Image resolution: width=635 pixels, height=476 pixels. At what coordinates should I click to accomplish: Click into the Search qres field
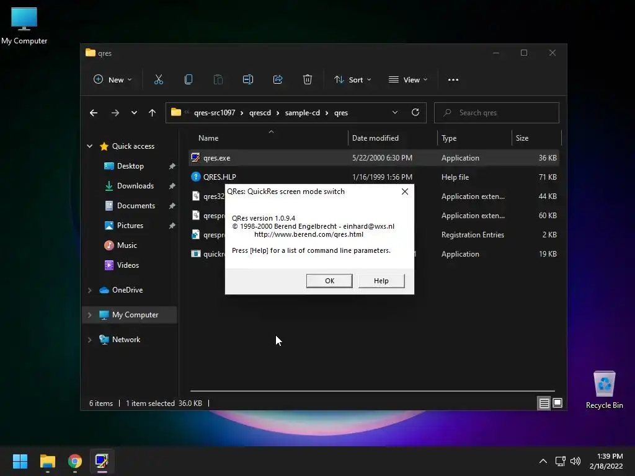click(x=497, y=113)
